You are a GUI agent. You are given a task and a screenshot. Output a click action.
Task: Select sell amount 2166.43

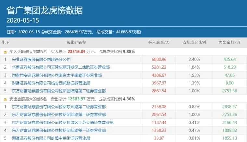229,122
